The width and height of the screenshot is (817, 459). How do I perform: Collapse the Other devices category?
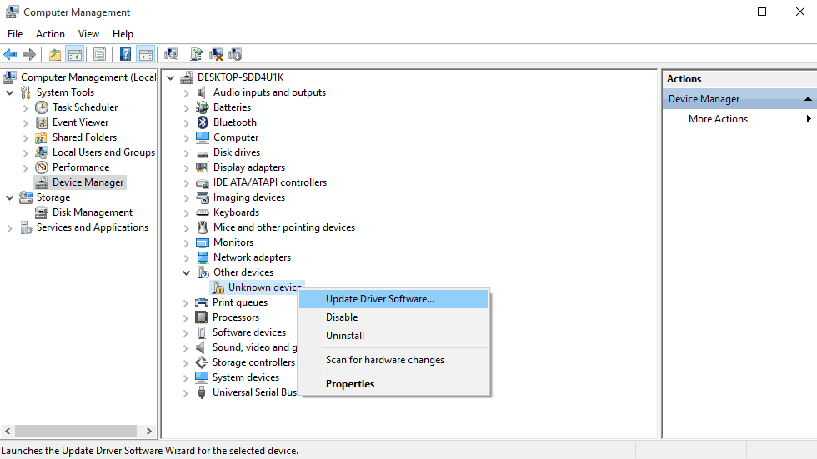186,272
